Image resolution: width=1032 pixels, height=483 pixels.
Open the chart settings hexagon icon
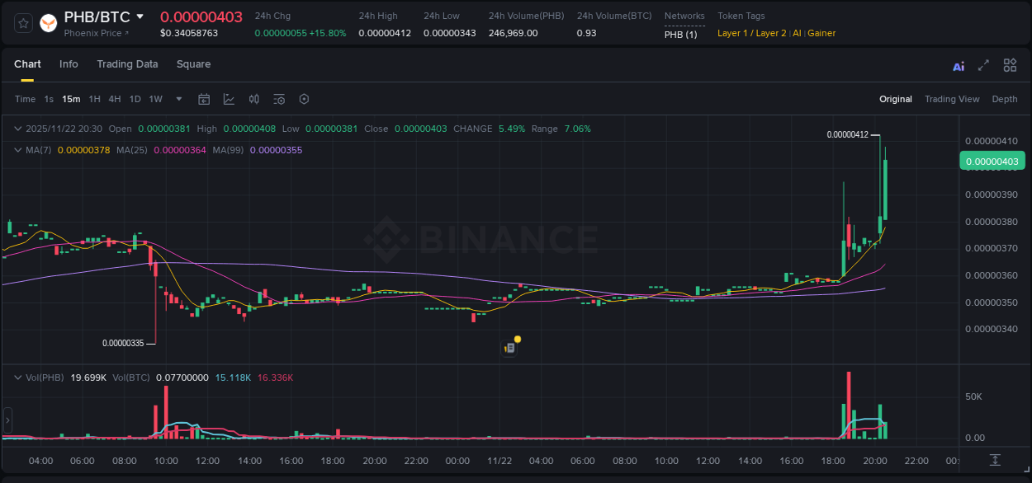pos(304,99)
